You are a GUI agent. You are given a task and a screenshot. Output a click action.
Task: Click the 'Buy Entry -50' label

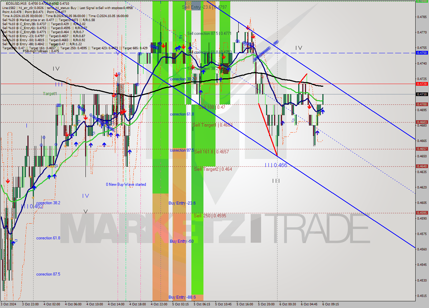[182, 241]
